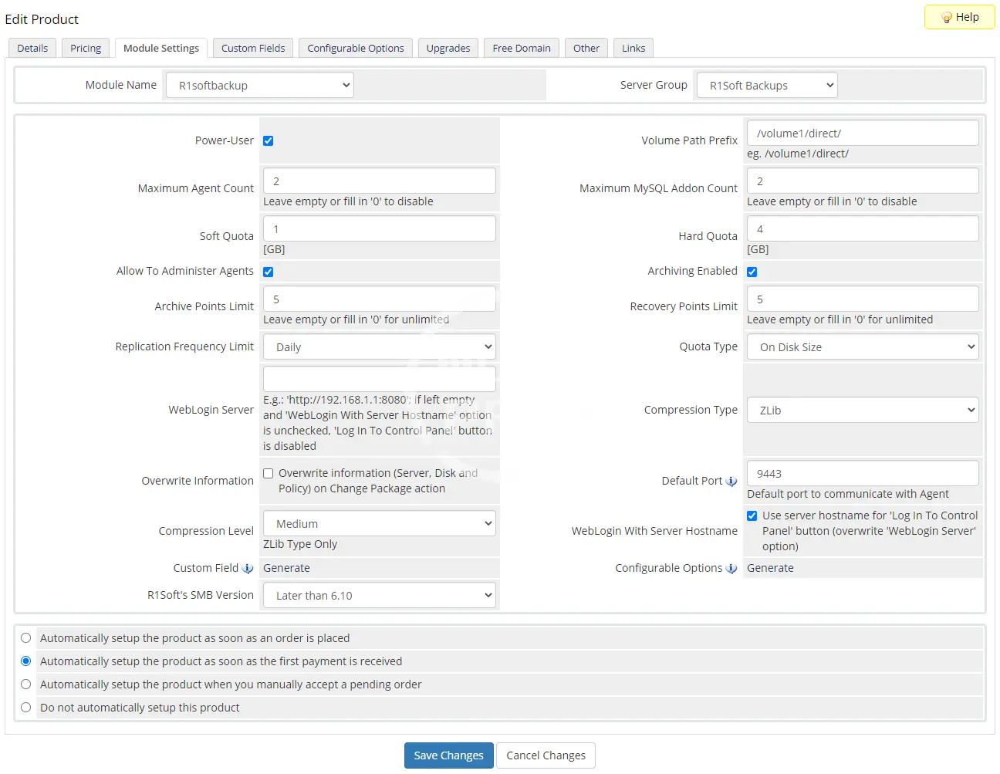Click info icon next to Default Port
The image size is (1000, 774).
pyautogui.click(x=731, y=482)
